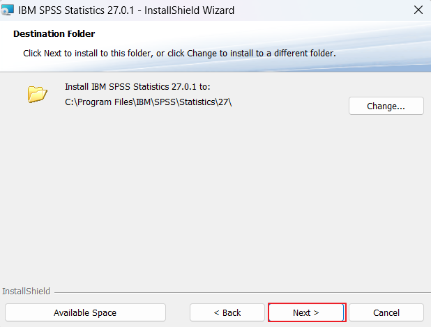Click the separator line beside InstallShield
The height and width of the screenshot is (327, 431).
(x=237, y=292)
